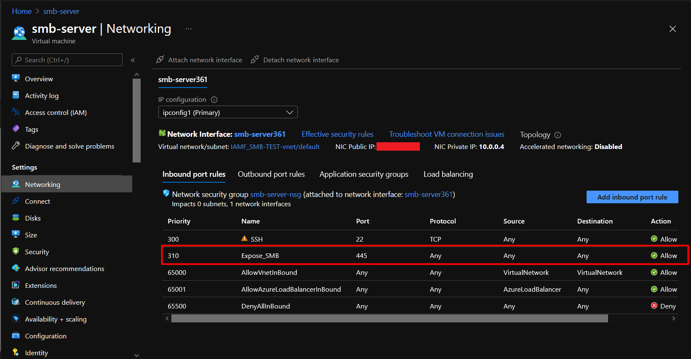Open Networking in the Settings menu

tap(67, 184)
